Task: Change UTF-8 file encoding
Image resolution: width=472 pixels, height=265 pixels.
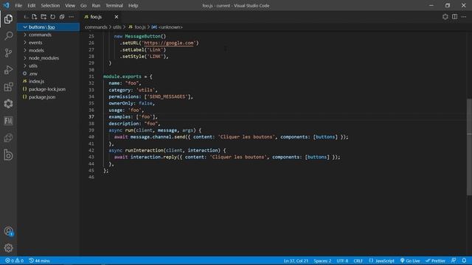Action: pos(342,261)
